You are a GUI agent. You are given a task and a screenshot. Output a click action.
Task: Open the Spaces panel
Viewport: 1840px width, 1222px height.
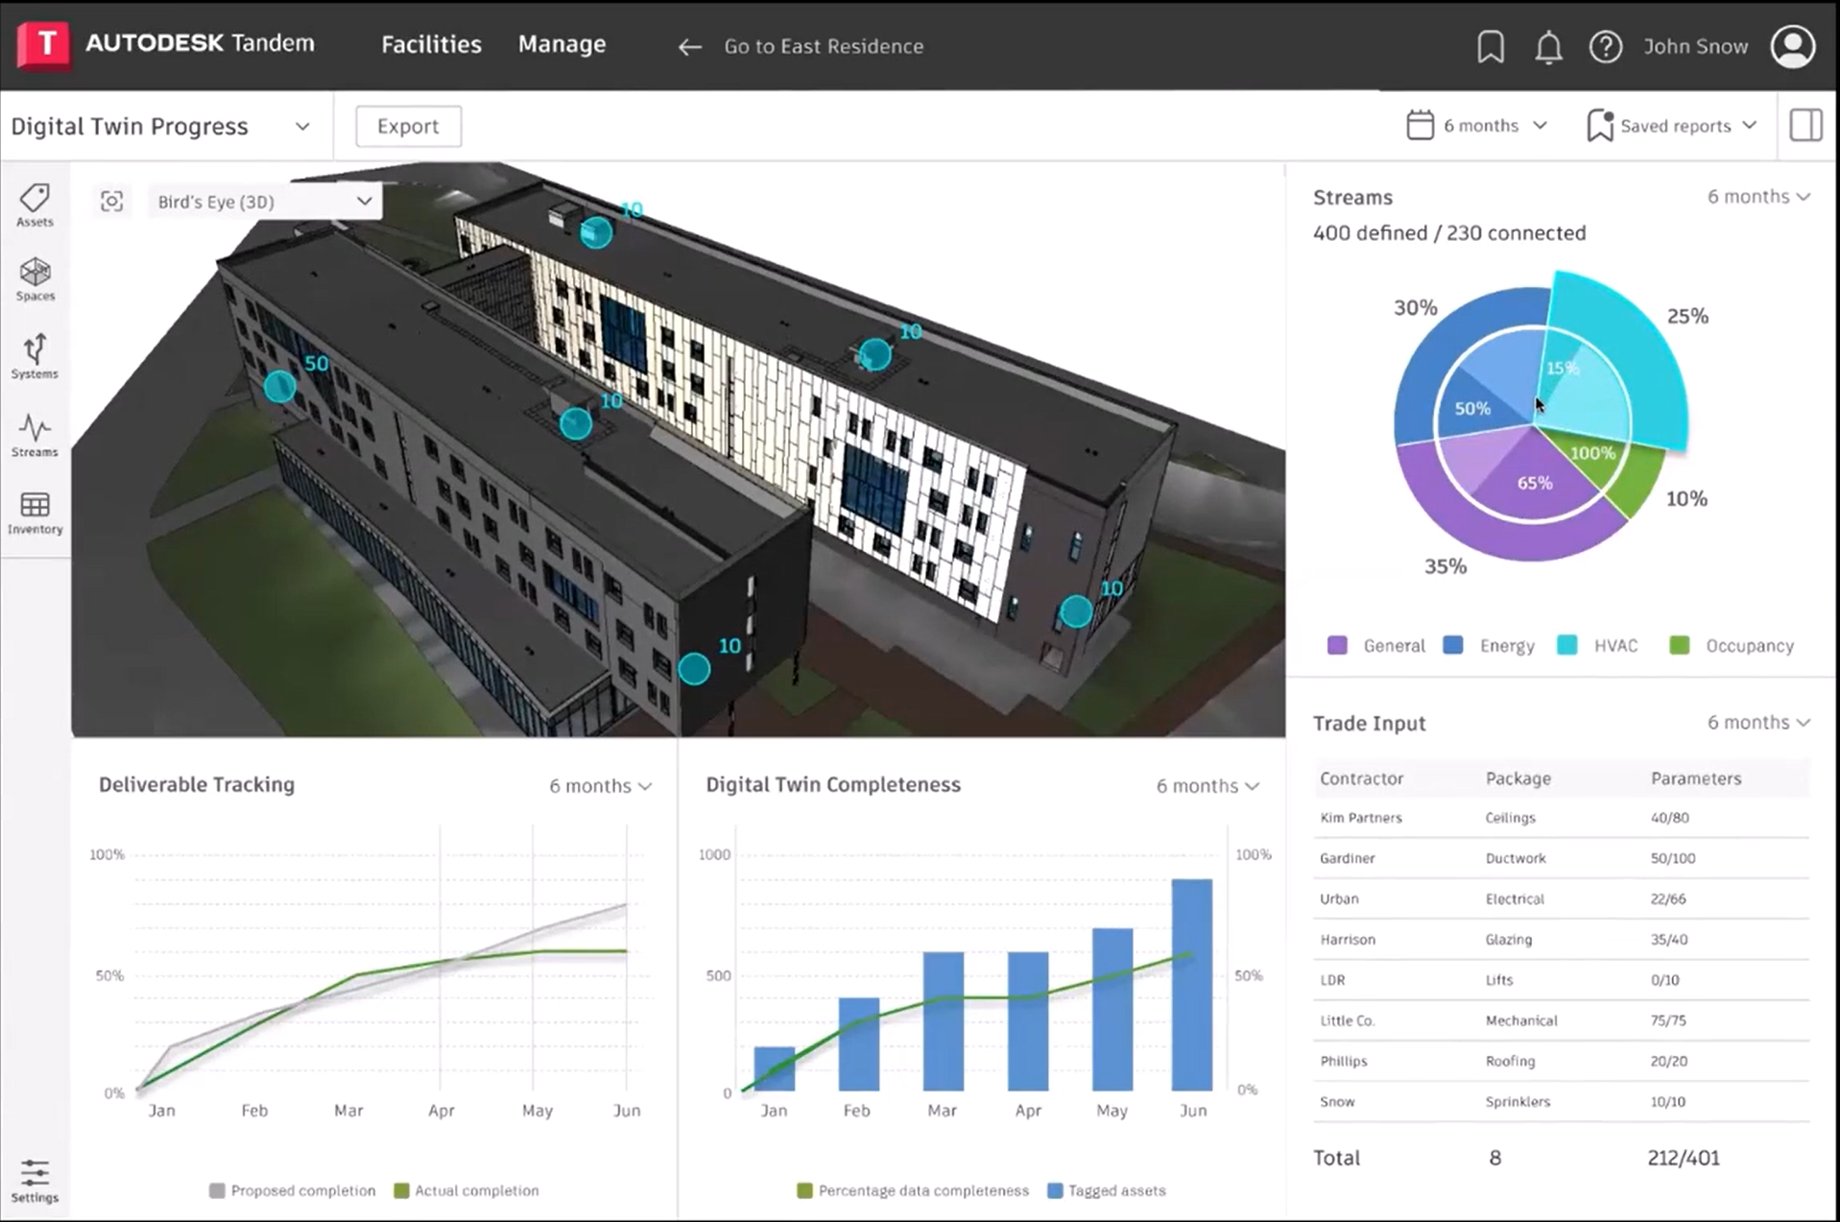click(x=35, y=279)
